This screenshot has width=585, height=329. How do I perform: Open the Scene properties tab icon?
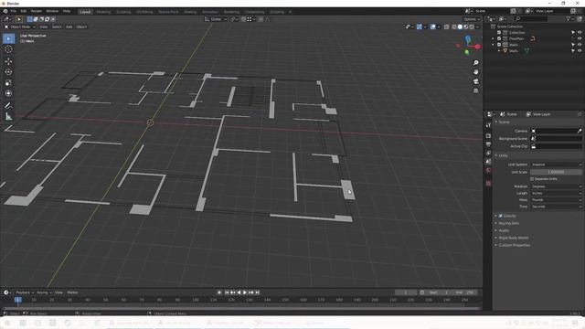click(x=488, y=162)
